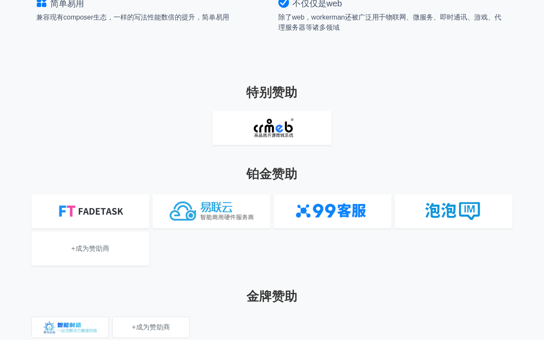Image resolution: width=544 pixels, height=340 pixels.
Task: Open the 易联云 sponsor logo card
Action: (211, 211)
